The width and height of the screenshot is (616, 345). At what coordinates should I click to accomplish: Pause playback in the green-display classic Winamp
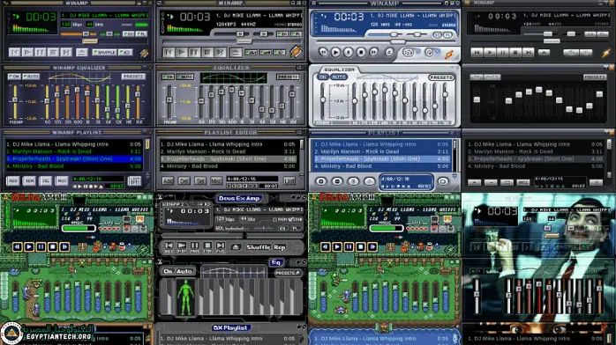click(41, 52)
